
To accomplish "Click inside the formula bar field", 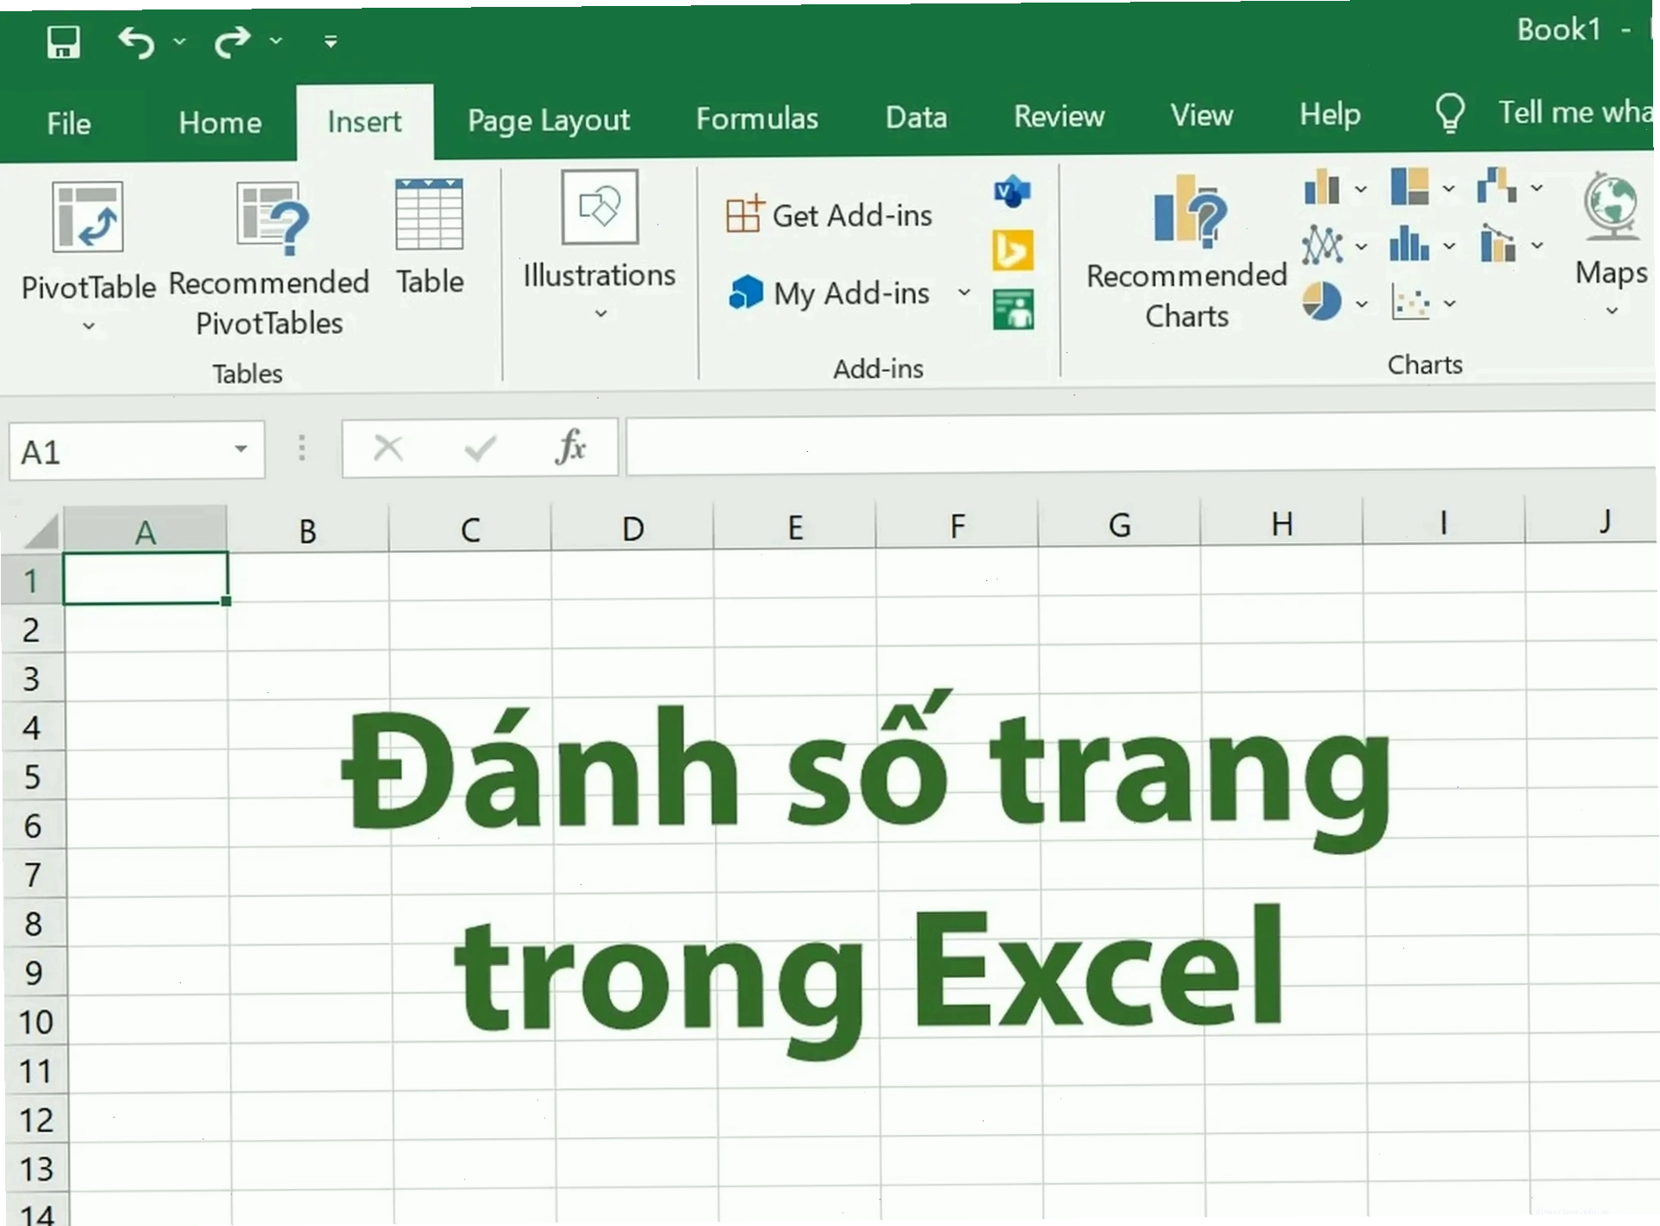I will [1140, 445].
